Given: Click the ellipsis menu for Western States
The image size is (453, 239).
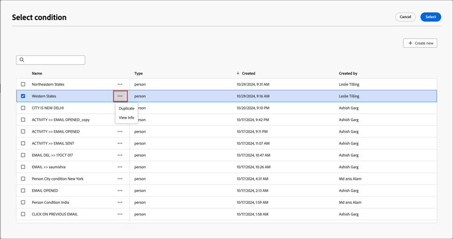Looking at the screenshot, I should pos(120,96).
